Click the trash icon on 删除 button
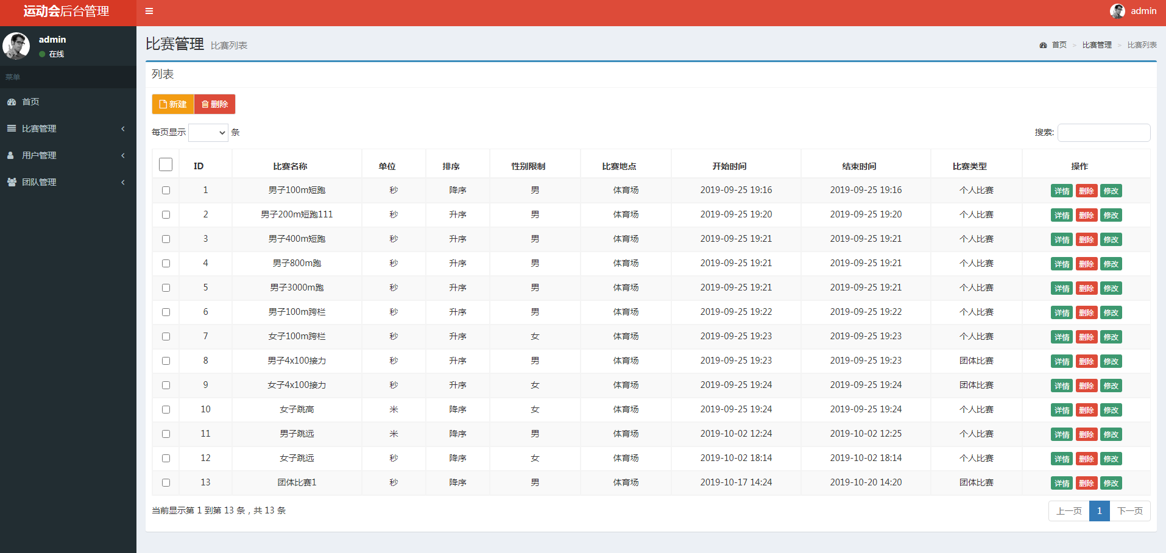Image resolution: width=1166 pixels, height=553 pixels. [205, 104]
